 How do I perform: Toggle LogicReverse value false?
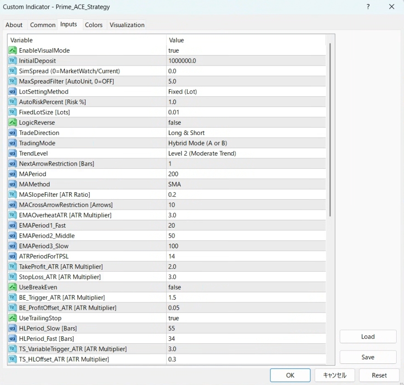pos(246,123)
